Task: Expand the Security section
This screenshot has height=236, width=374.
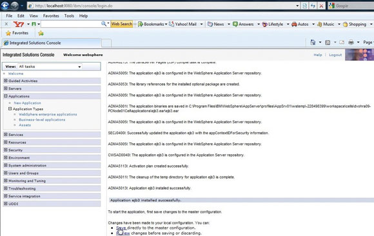Action: click(6, 150)
